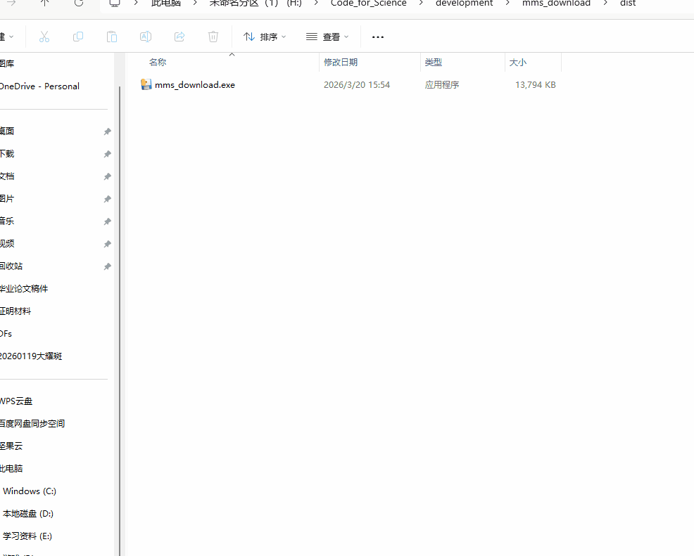Image resolution: width=694 pixels, height=556 pixels.
Task: Unpin 桌面 using its pin icon
Action: (107, 131)
